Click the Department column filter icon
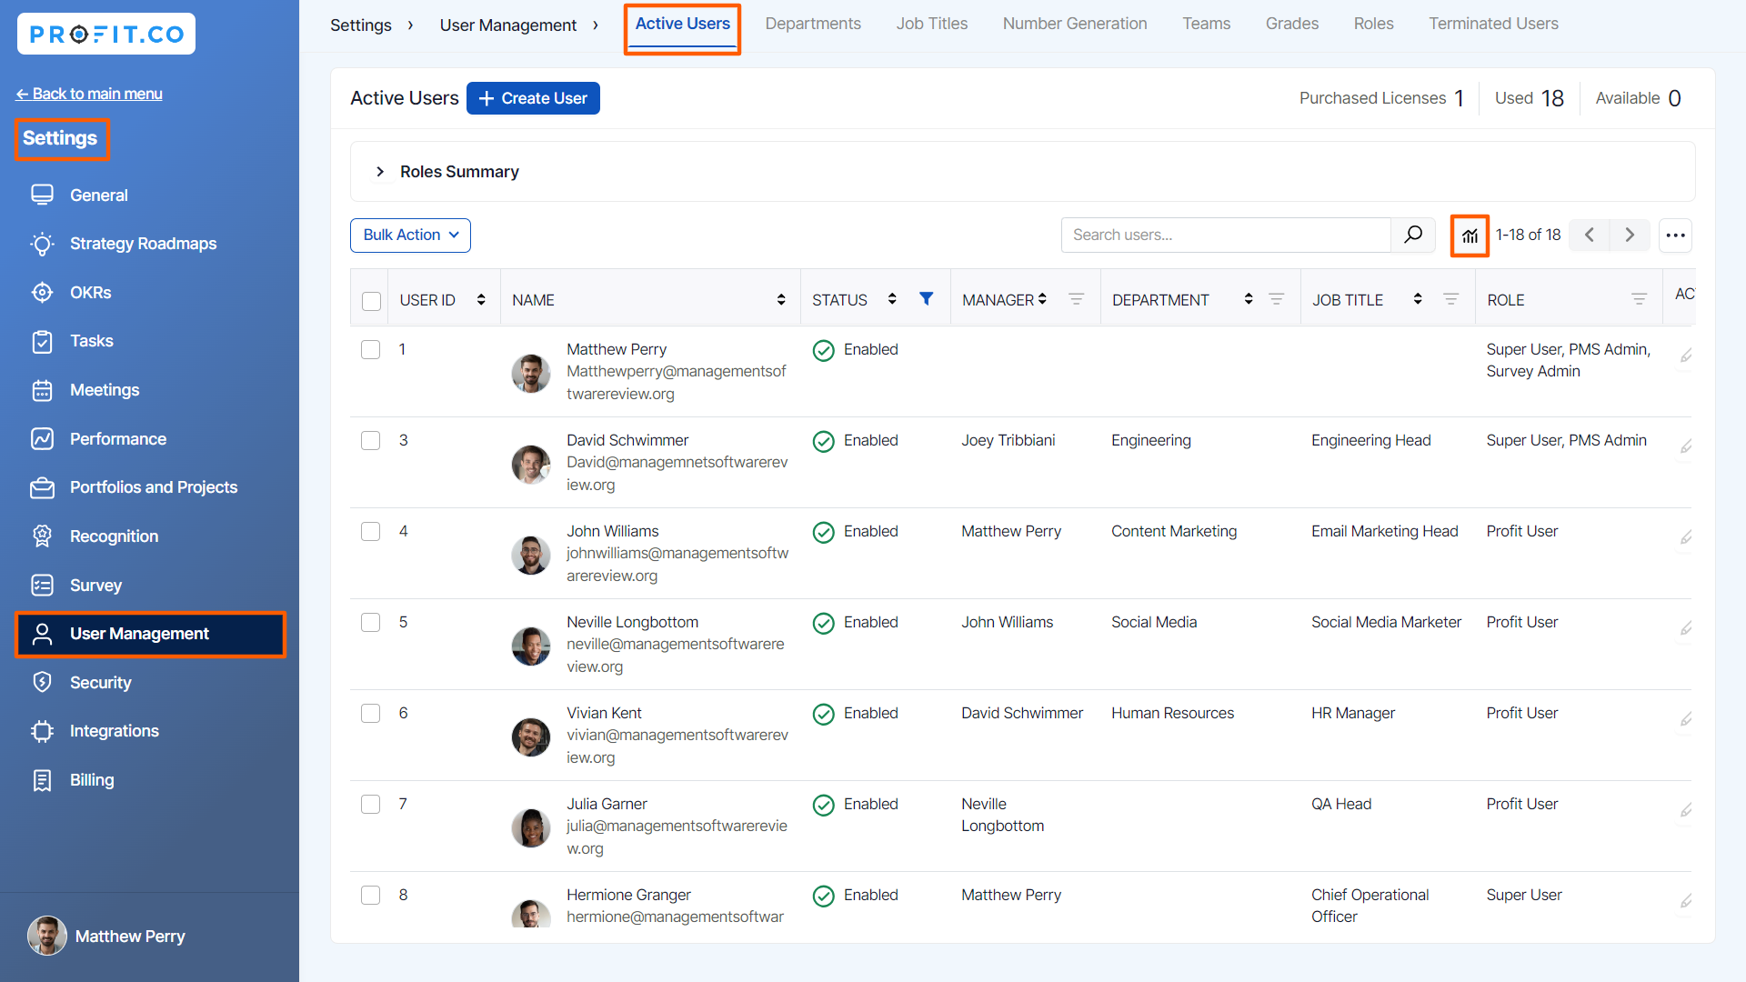The width and height of the screenshot is (1746, 982). [1276, 299]
